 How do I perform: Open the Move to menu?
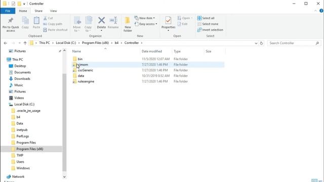tap(77, 24)
